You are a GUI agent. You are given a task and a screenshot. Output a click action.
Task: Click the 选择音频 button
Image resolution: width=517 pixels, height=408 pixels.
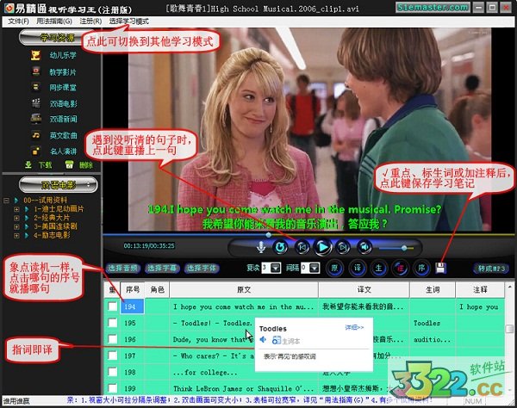click(122, 269)
